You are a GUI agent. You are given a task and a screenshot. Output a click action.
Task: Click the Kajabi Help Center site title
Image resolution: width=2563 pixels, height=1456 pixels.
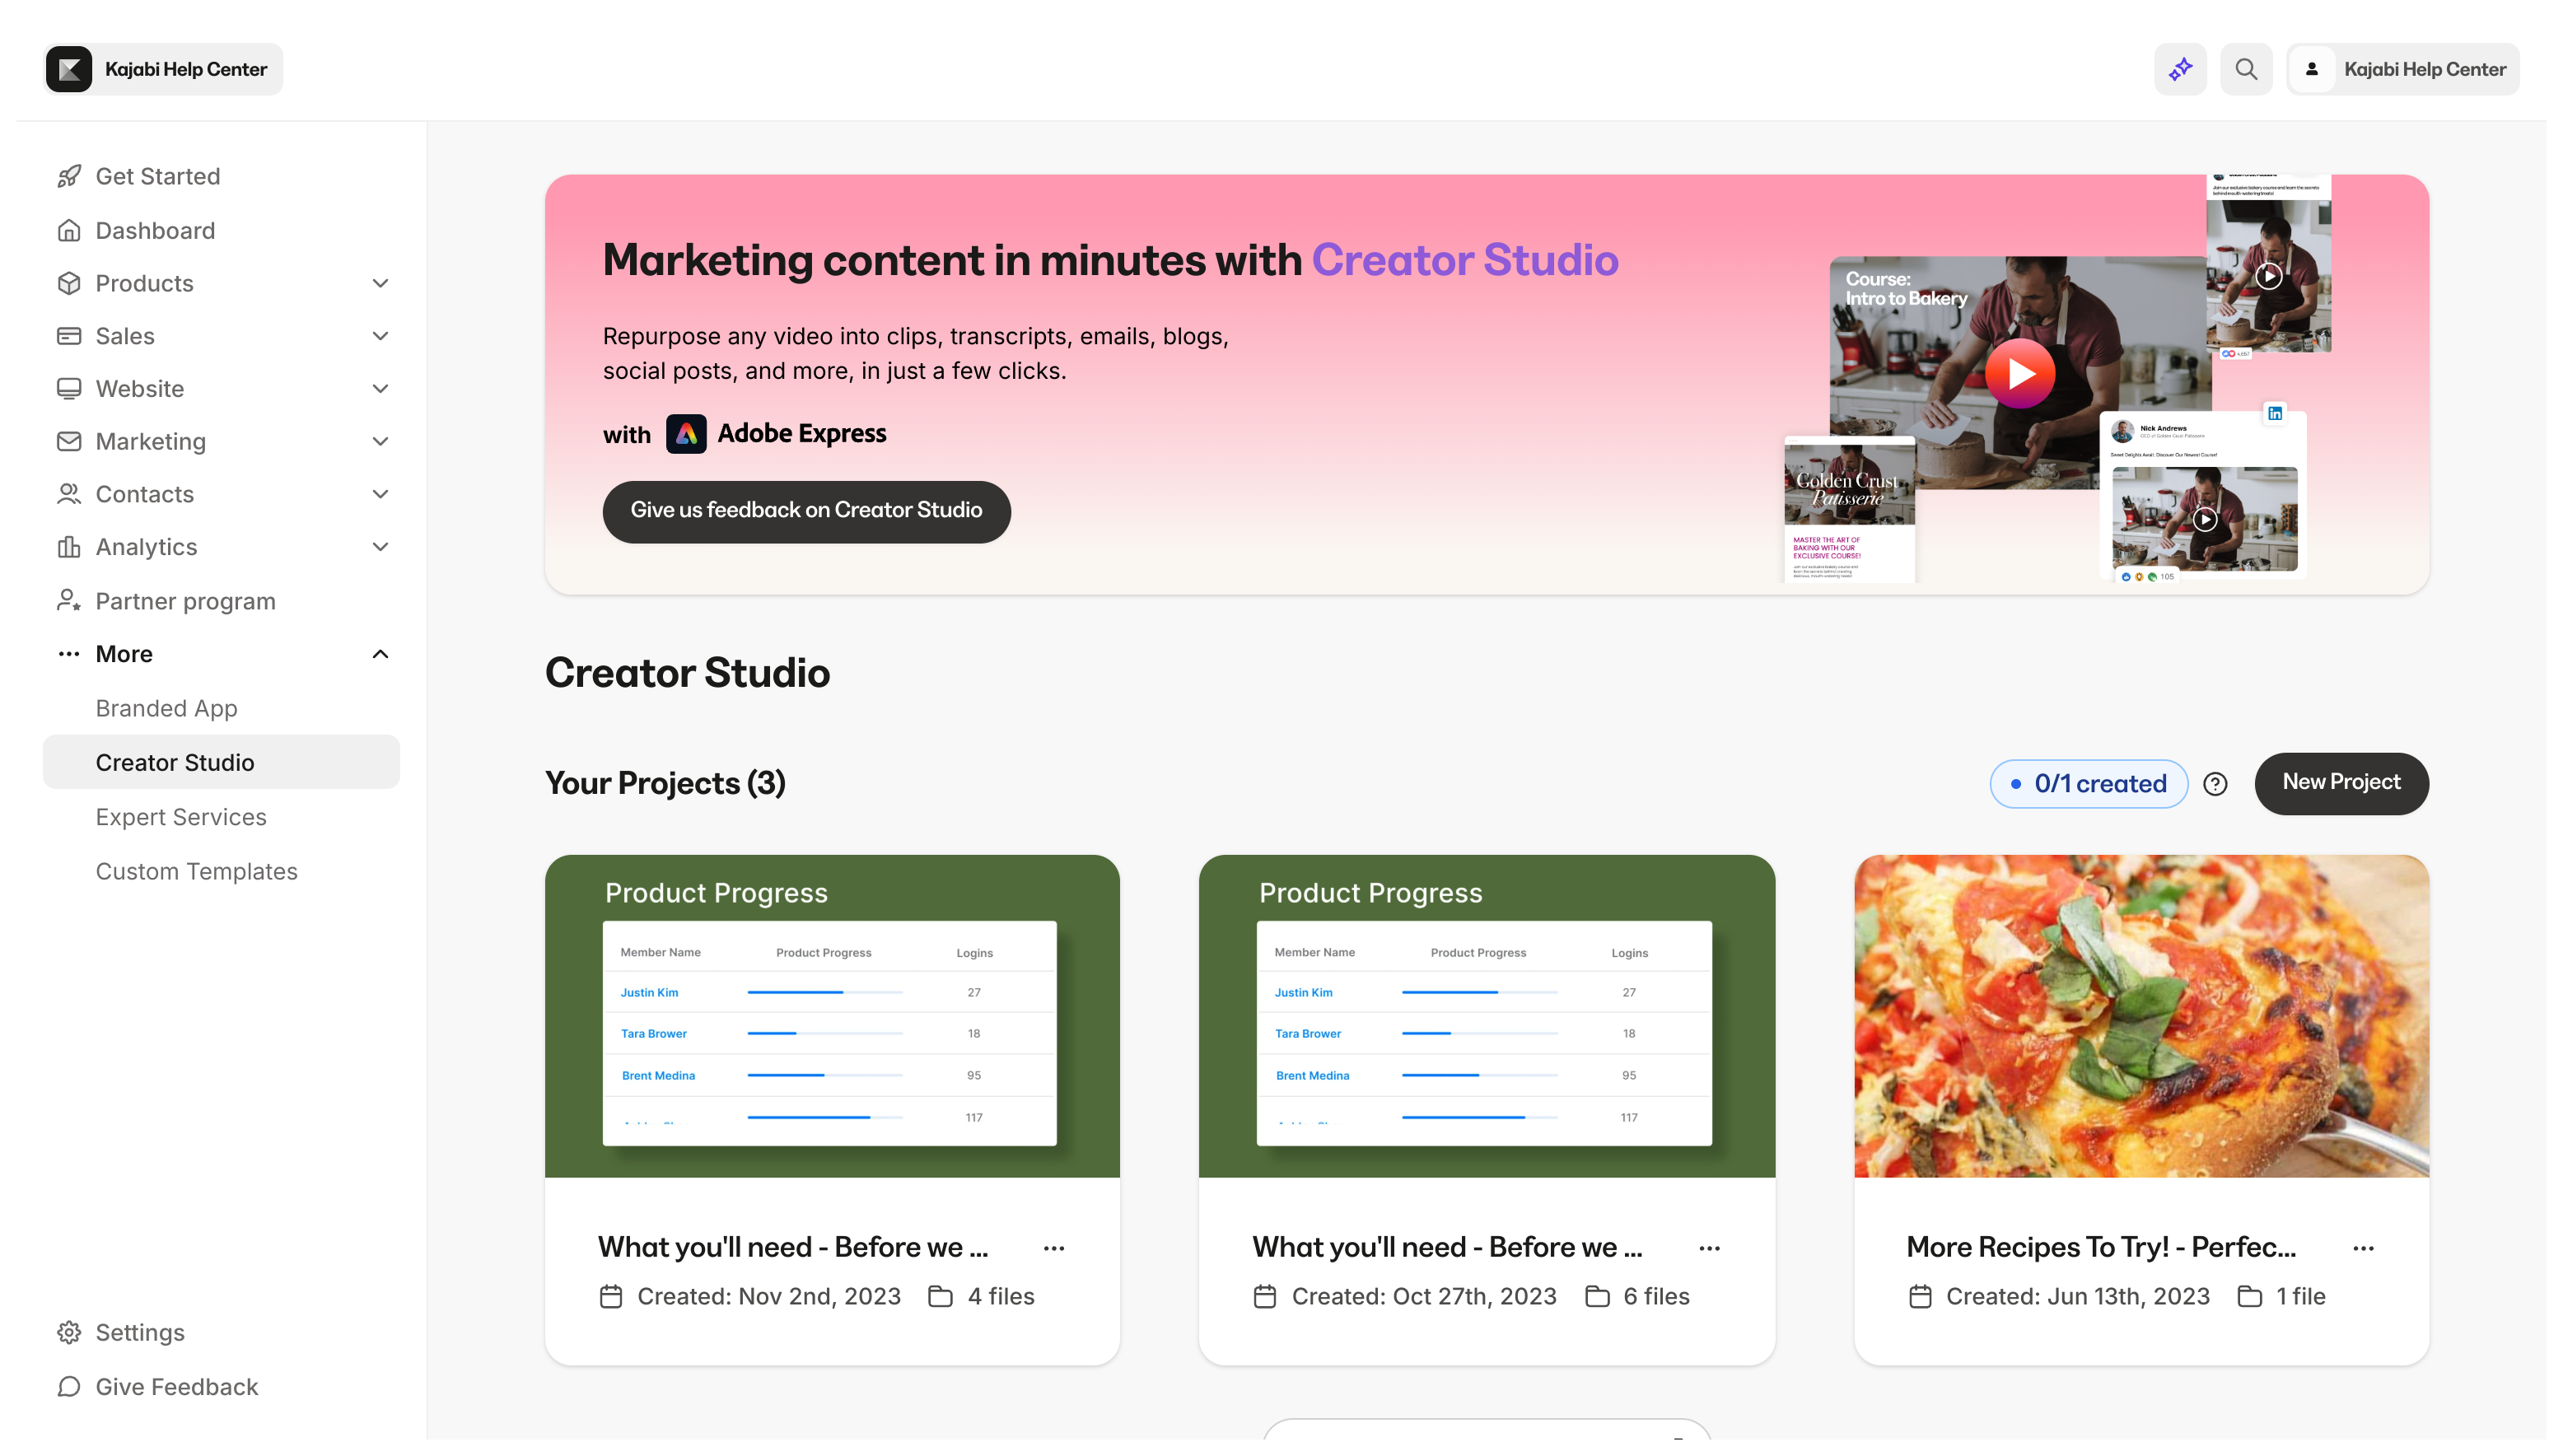point(186,69)
